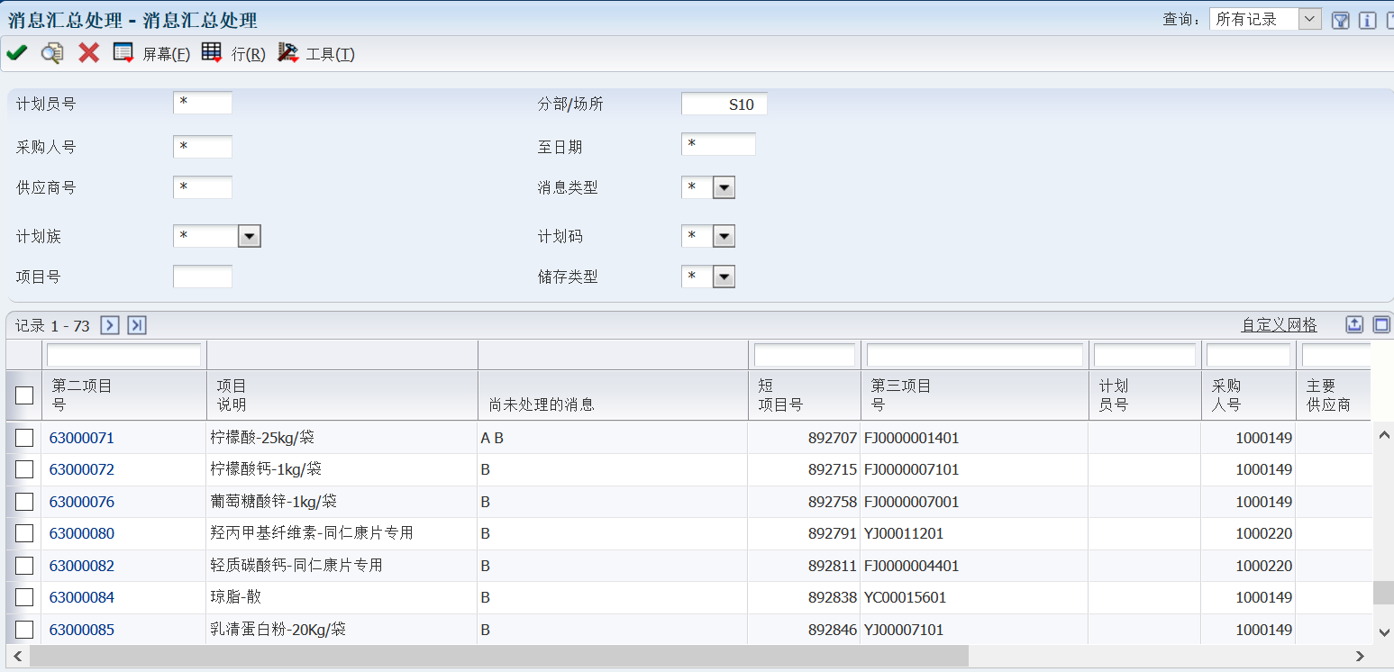Maximize the grid with expand icon

coord(1380,325)
